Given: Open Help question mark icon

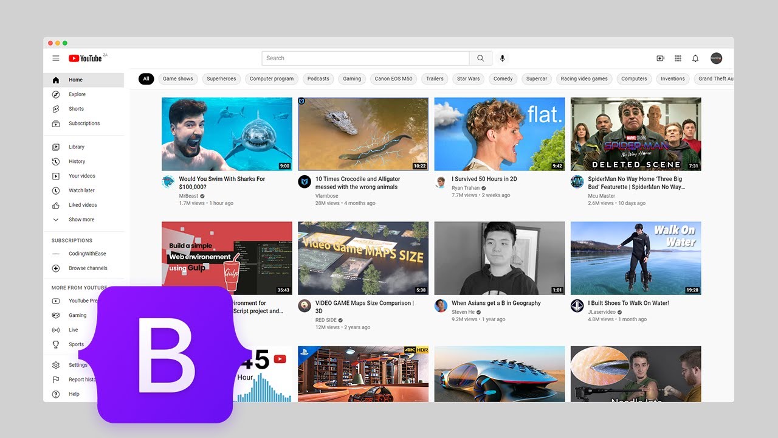Looking at the screenshot, I should [56, 394].
